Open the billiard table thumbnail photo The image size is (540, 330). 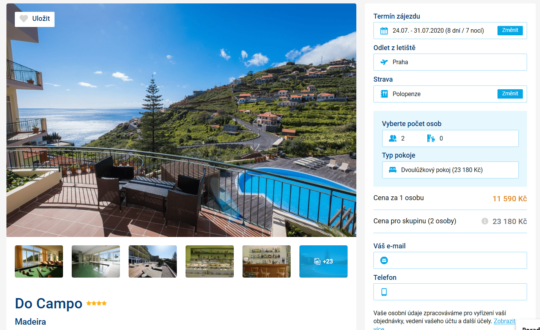point(39,261)
